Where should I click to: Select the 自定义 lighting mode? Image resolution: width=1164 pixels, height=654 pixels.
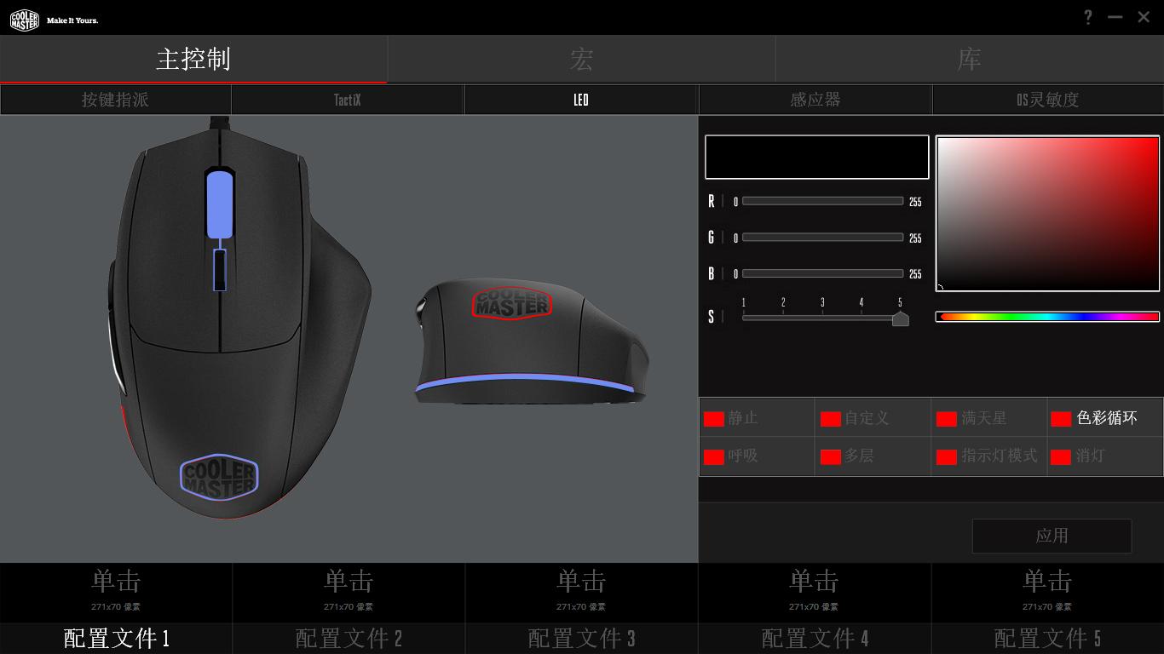click(x=873, y=418)
